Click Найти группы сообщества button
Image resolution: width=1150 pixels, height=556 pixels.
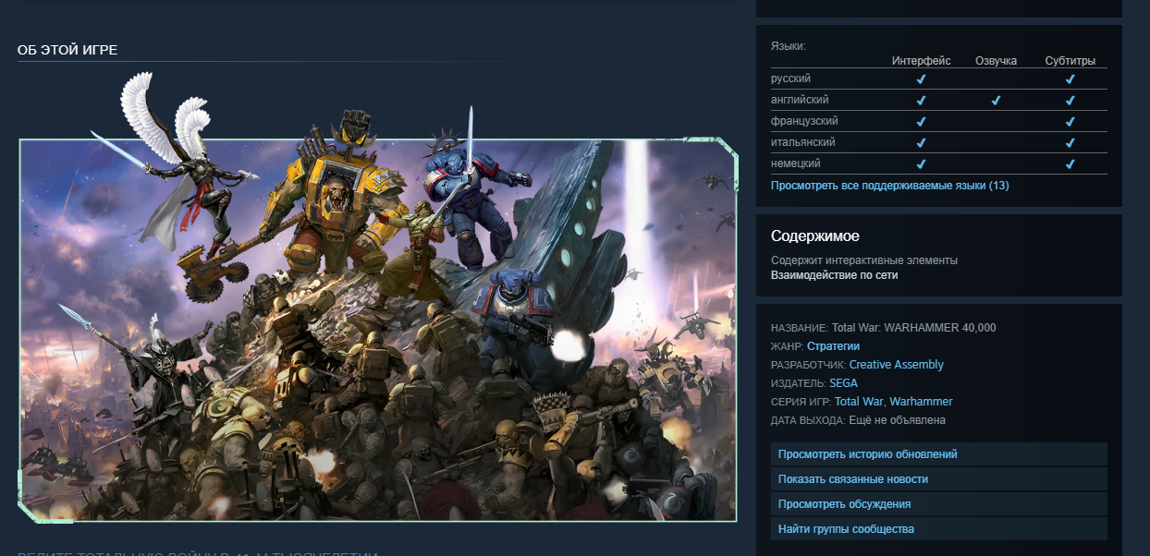point(939,529)
